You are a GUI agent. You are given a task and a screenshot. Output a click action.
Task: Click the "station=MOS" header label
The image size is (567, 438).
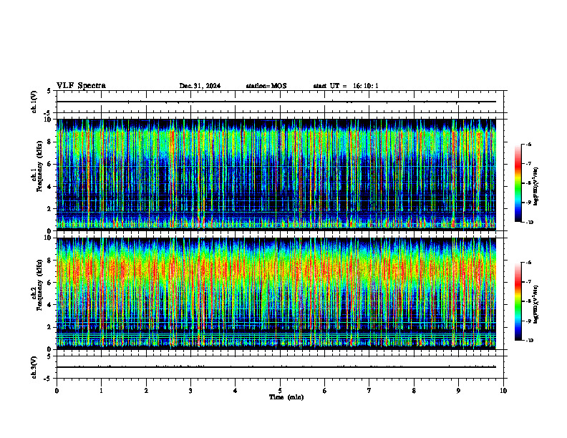point(266,86)
